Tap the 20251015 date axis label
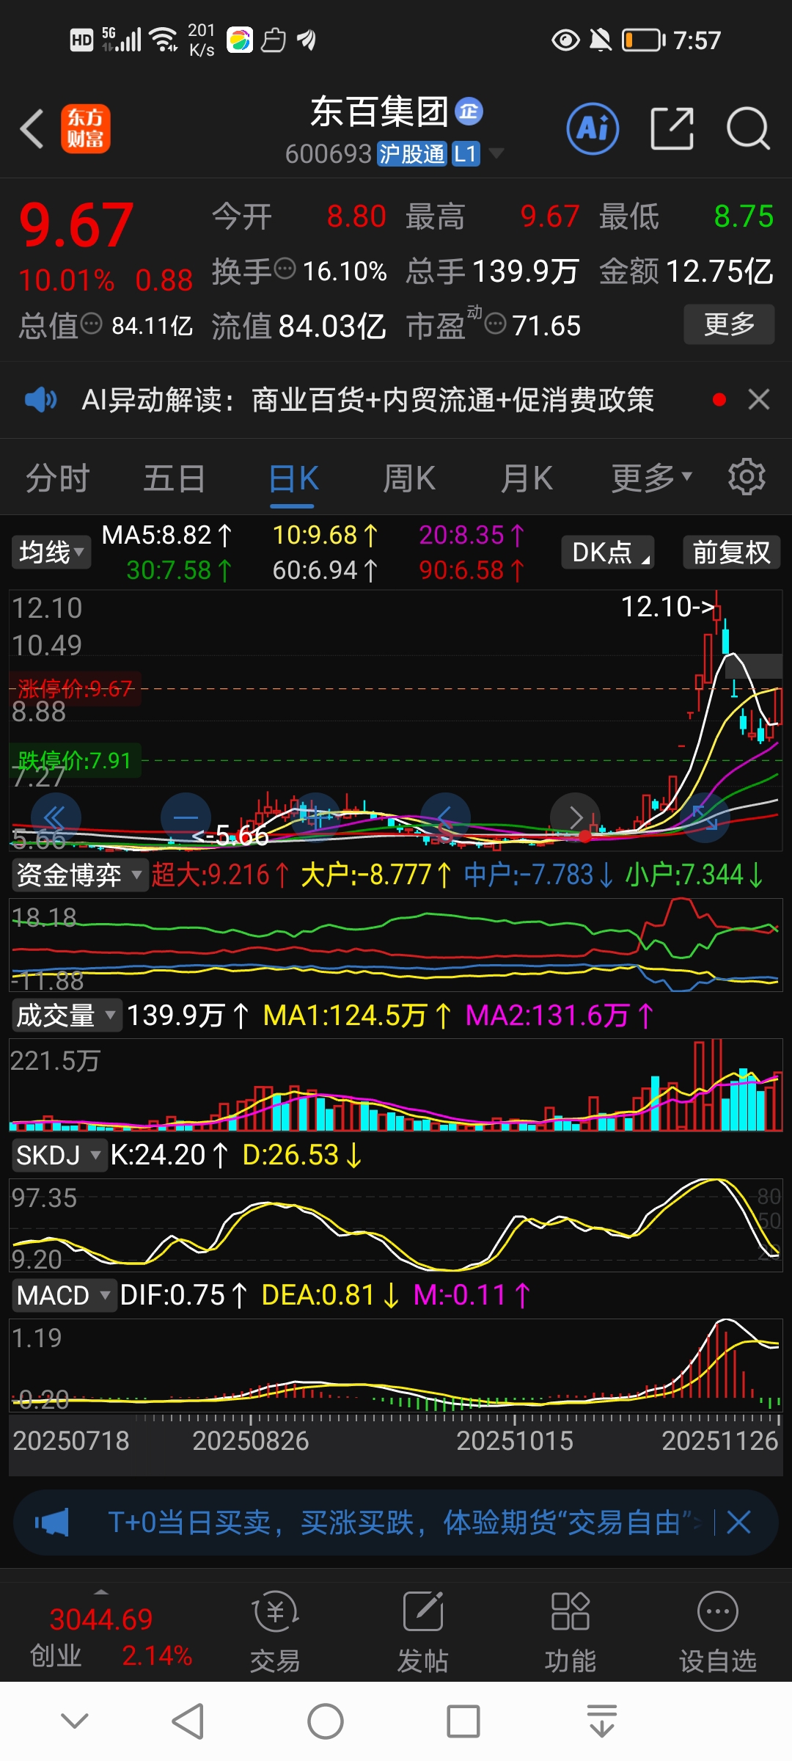 point(515,1441)
